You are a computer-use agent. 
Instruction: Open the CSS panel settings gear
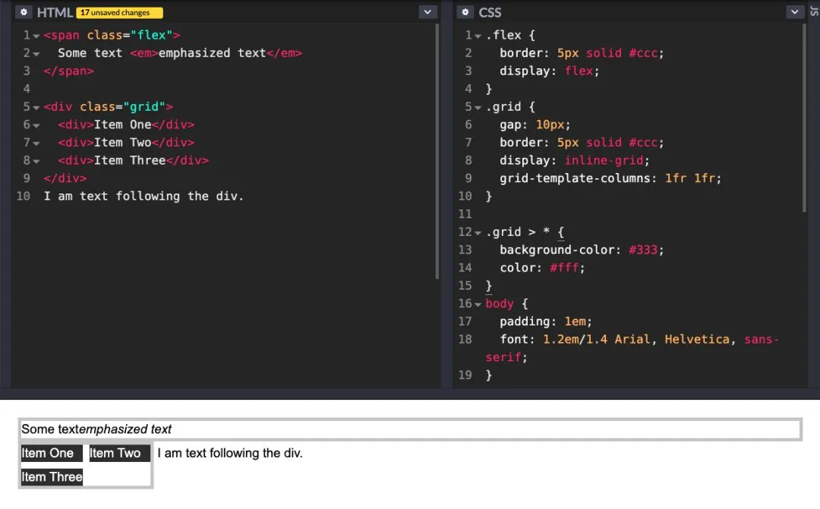pos(465,12)
